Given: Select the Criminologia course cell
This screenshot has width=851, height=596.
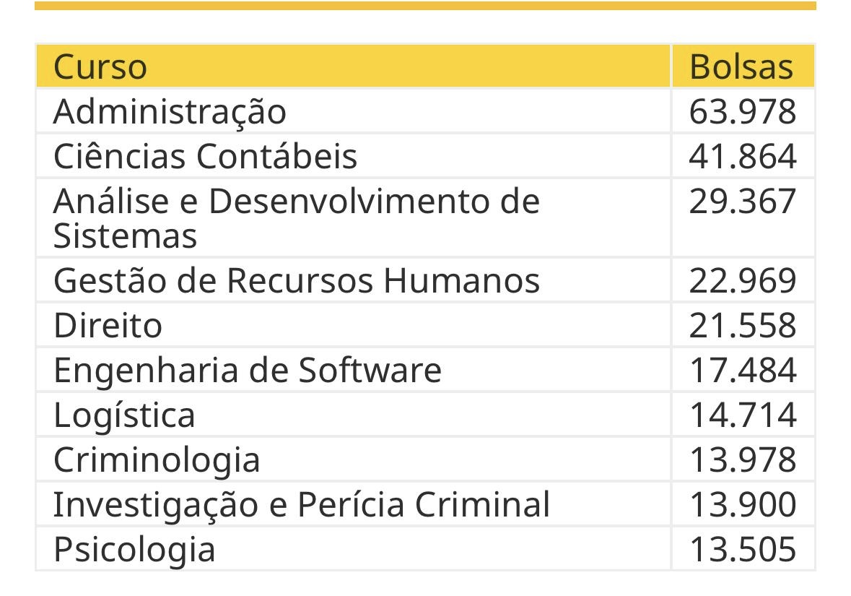Looking at the screenshot, I should click(x=157, y=460).
